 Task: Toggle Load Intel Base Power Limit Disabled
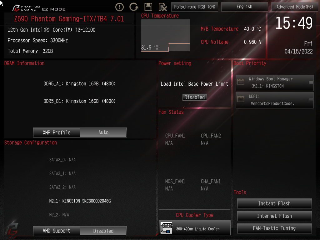pyautogui.click(x=194, y=97)
